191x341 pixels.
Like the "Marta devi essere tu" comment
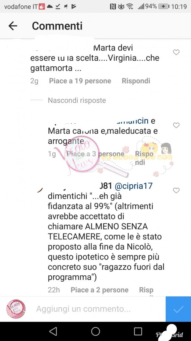pos(176,52)
